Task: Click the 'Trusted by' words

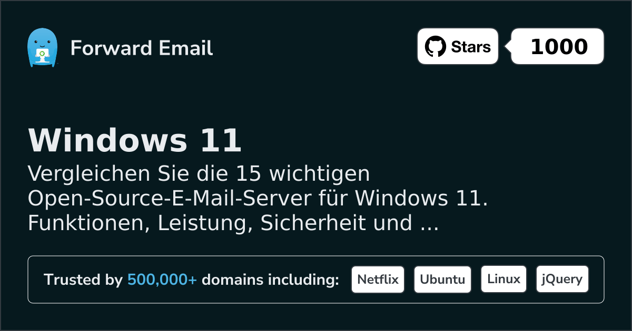Action: point(83,280)
